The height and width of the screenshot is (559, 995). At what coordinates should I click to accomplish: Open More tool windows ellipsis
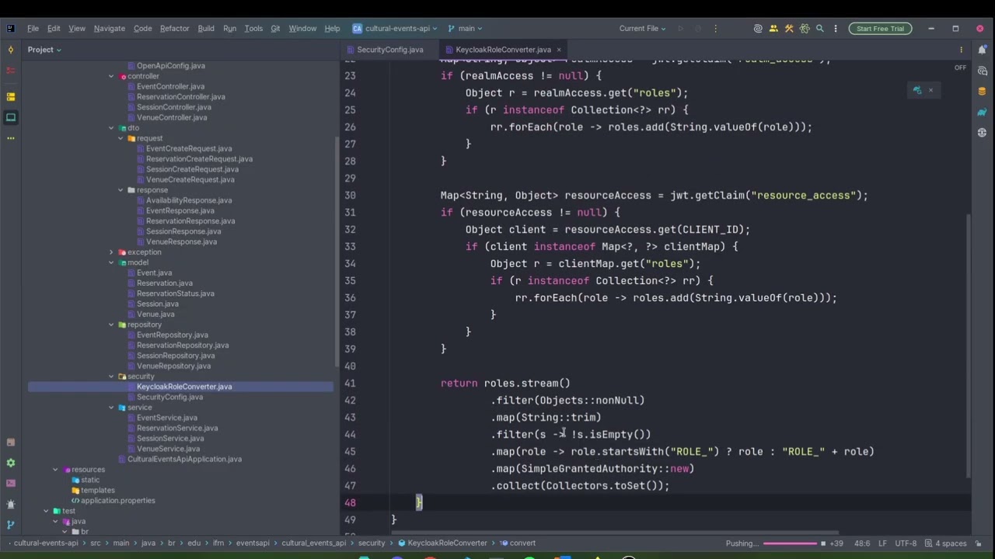point(10,138)
